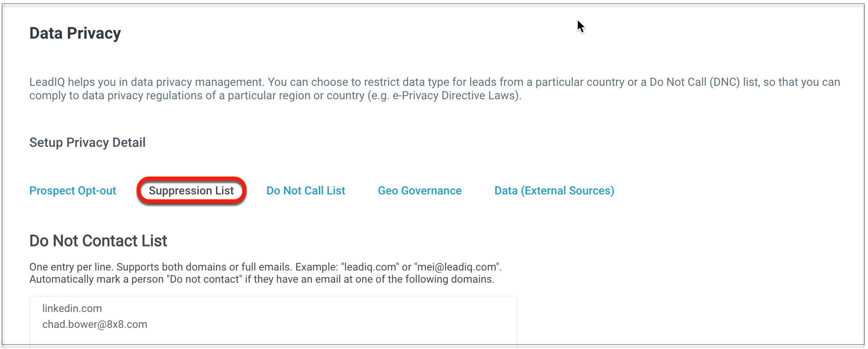Click the Setup Privacy Detail heading

tap(87, 142)
